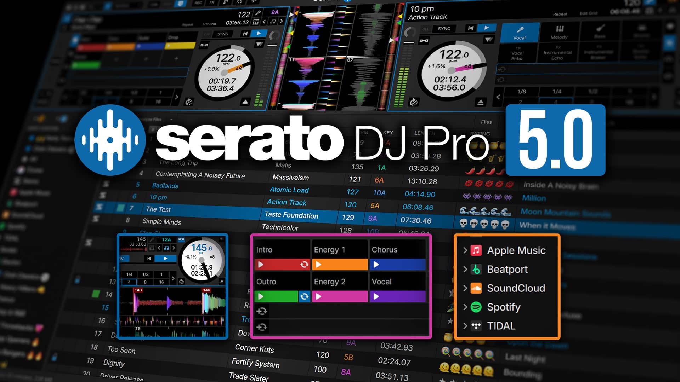The image size is (680, 382).
Task: Click the microphone Vocal stem icon
Action: pyautogui.click(x=520, y=30)
